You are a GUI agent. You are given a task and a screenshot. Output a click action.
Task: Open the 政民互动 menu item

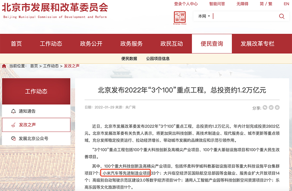coord(171,44)
